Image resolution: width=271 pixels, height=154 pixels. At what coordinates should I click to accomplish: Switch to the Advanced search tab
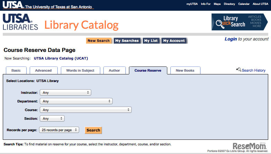click(43, 70)
